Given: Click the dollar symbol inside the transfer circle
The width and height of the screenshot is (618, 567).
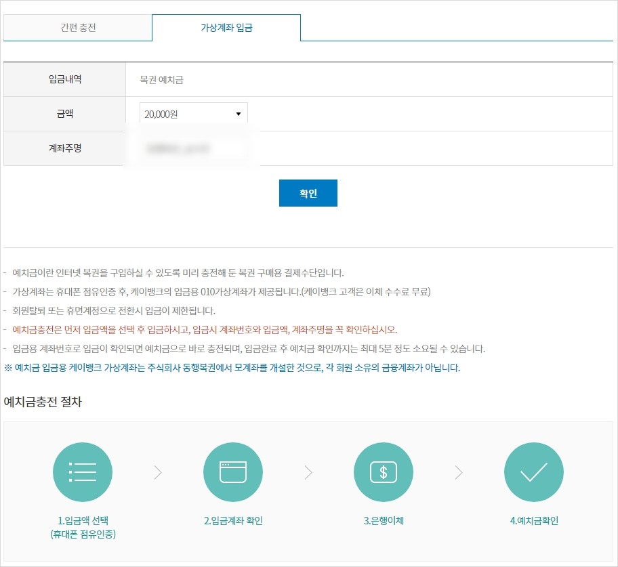Looking at the screenshot, I should [x=384, y=472].
